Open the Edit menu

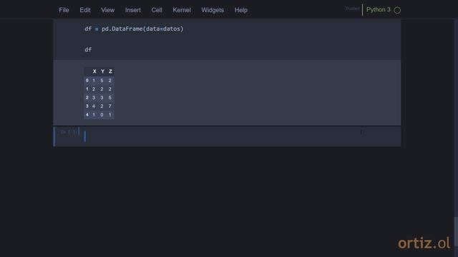(x=85, y=10)
